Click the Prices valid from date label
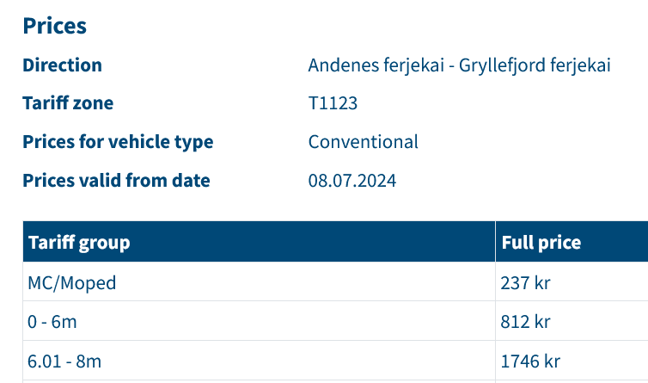 pyautogui.click(x=116, y=181)
